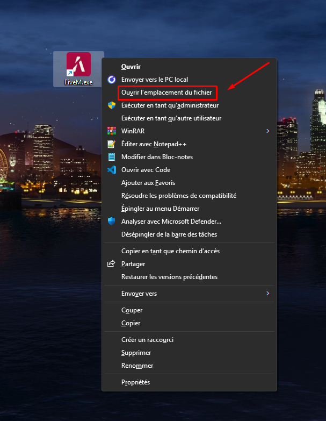The width and height of the screenshot is (326, 421).
Task: Select Épingler au menu Démarrer
Action: coord(160,209)
